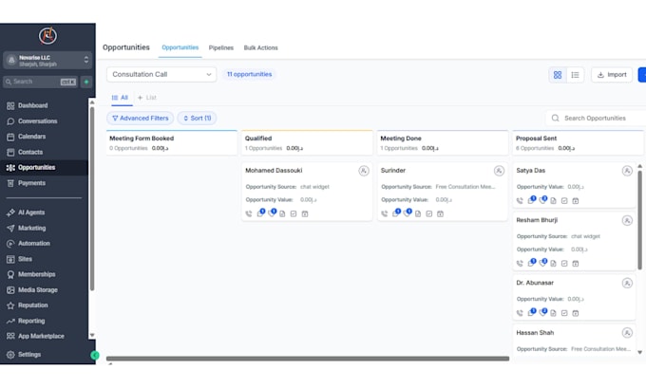Click the Import button

612,75
